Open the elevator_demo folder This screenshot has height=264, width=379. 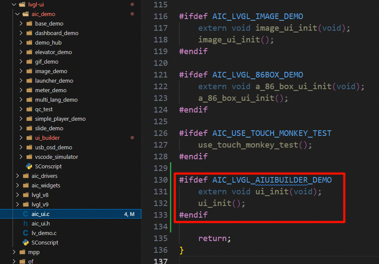(53, 52)
